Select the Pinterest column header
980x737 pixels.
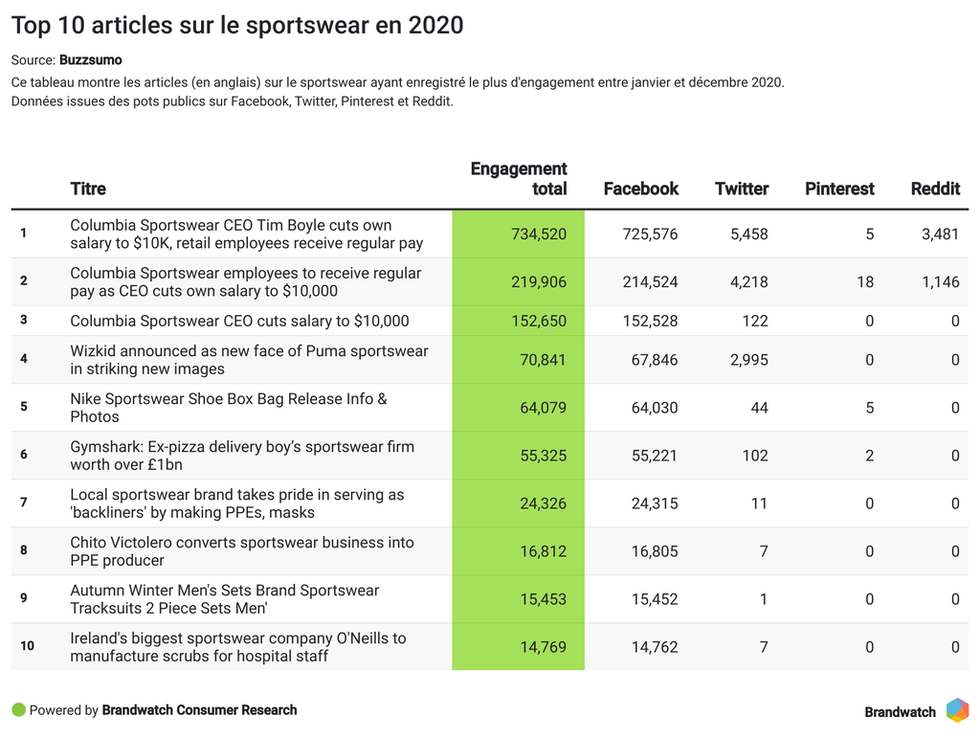[x=839, y=189]
